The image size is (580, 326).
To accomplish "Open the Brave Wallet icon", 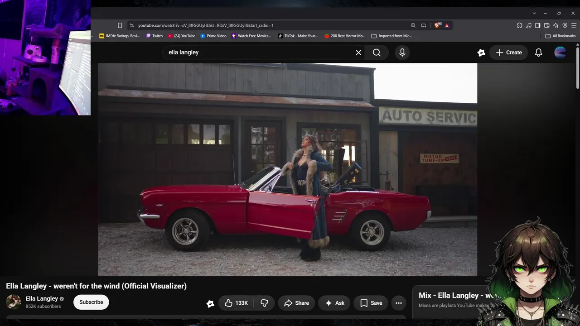I will [x=546, y=25].
